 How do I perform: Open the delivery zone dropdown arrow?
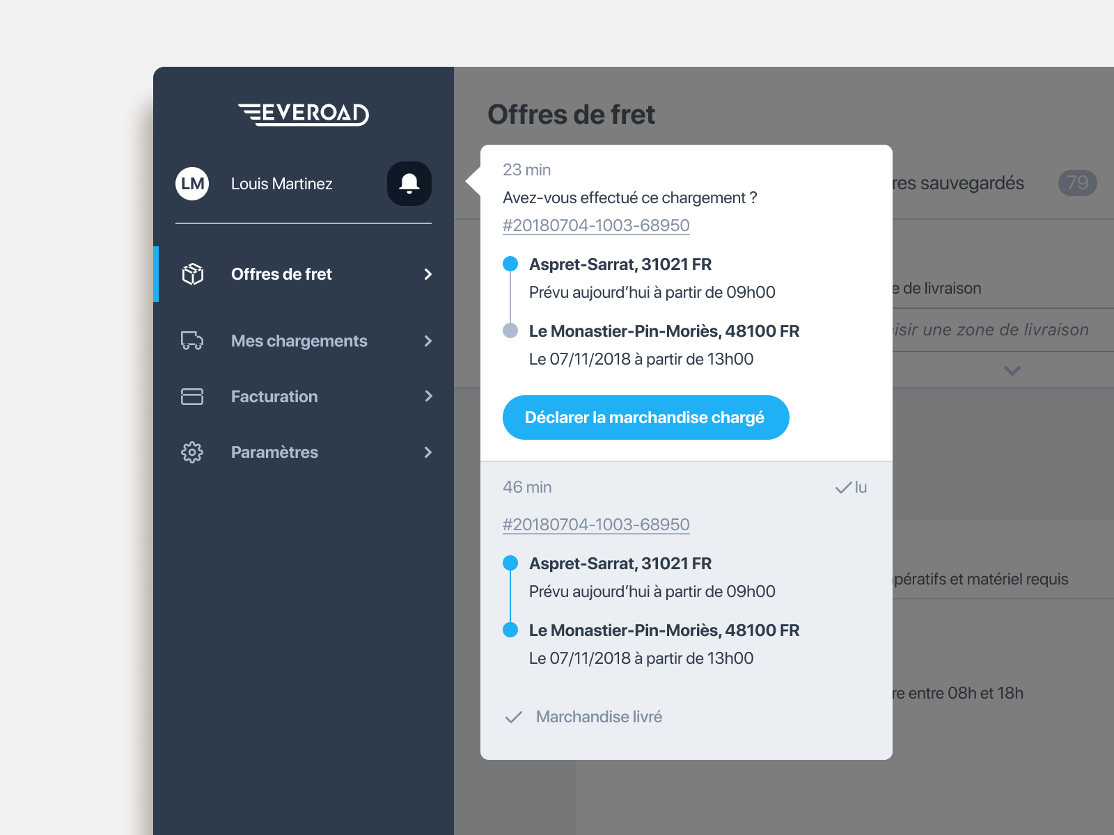point(1013,369)
